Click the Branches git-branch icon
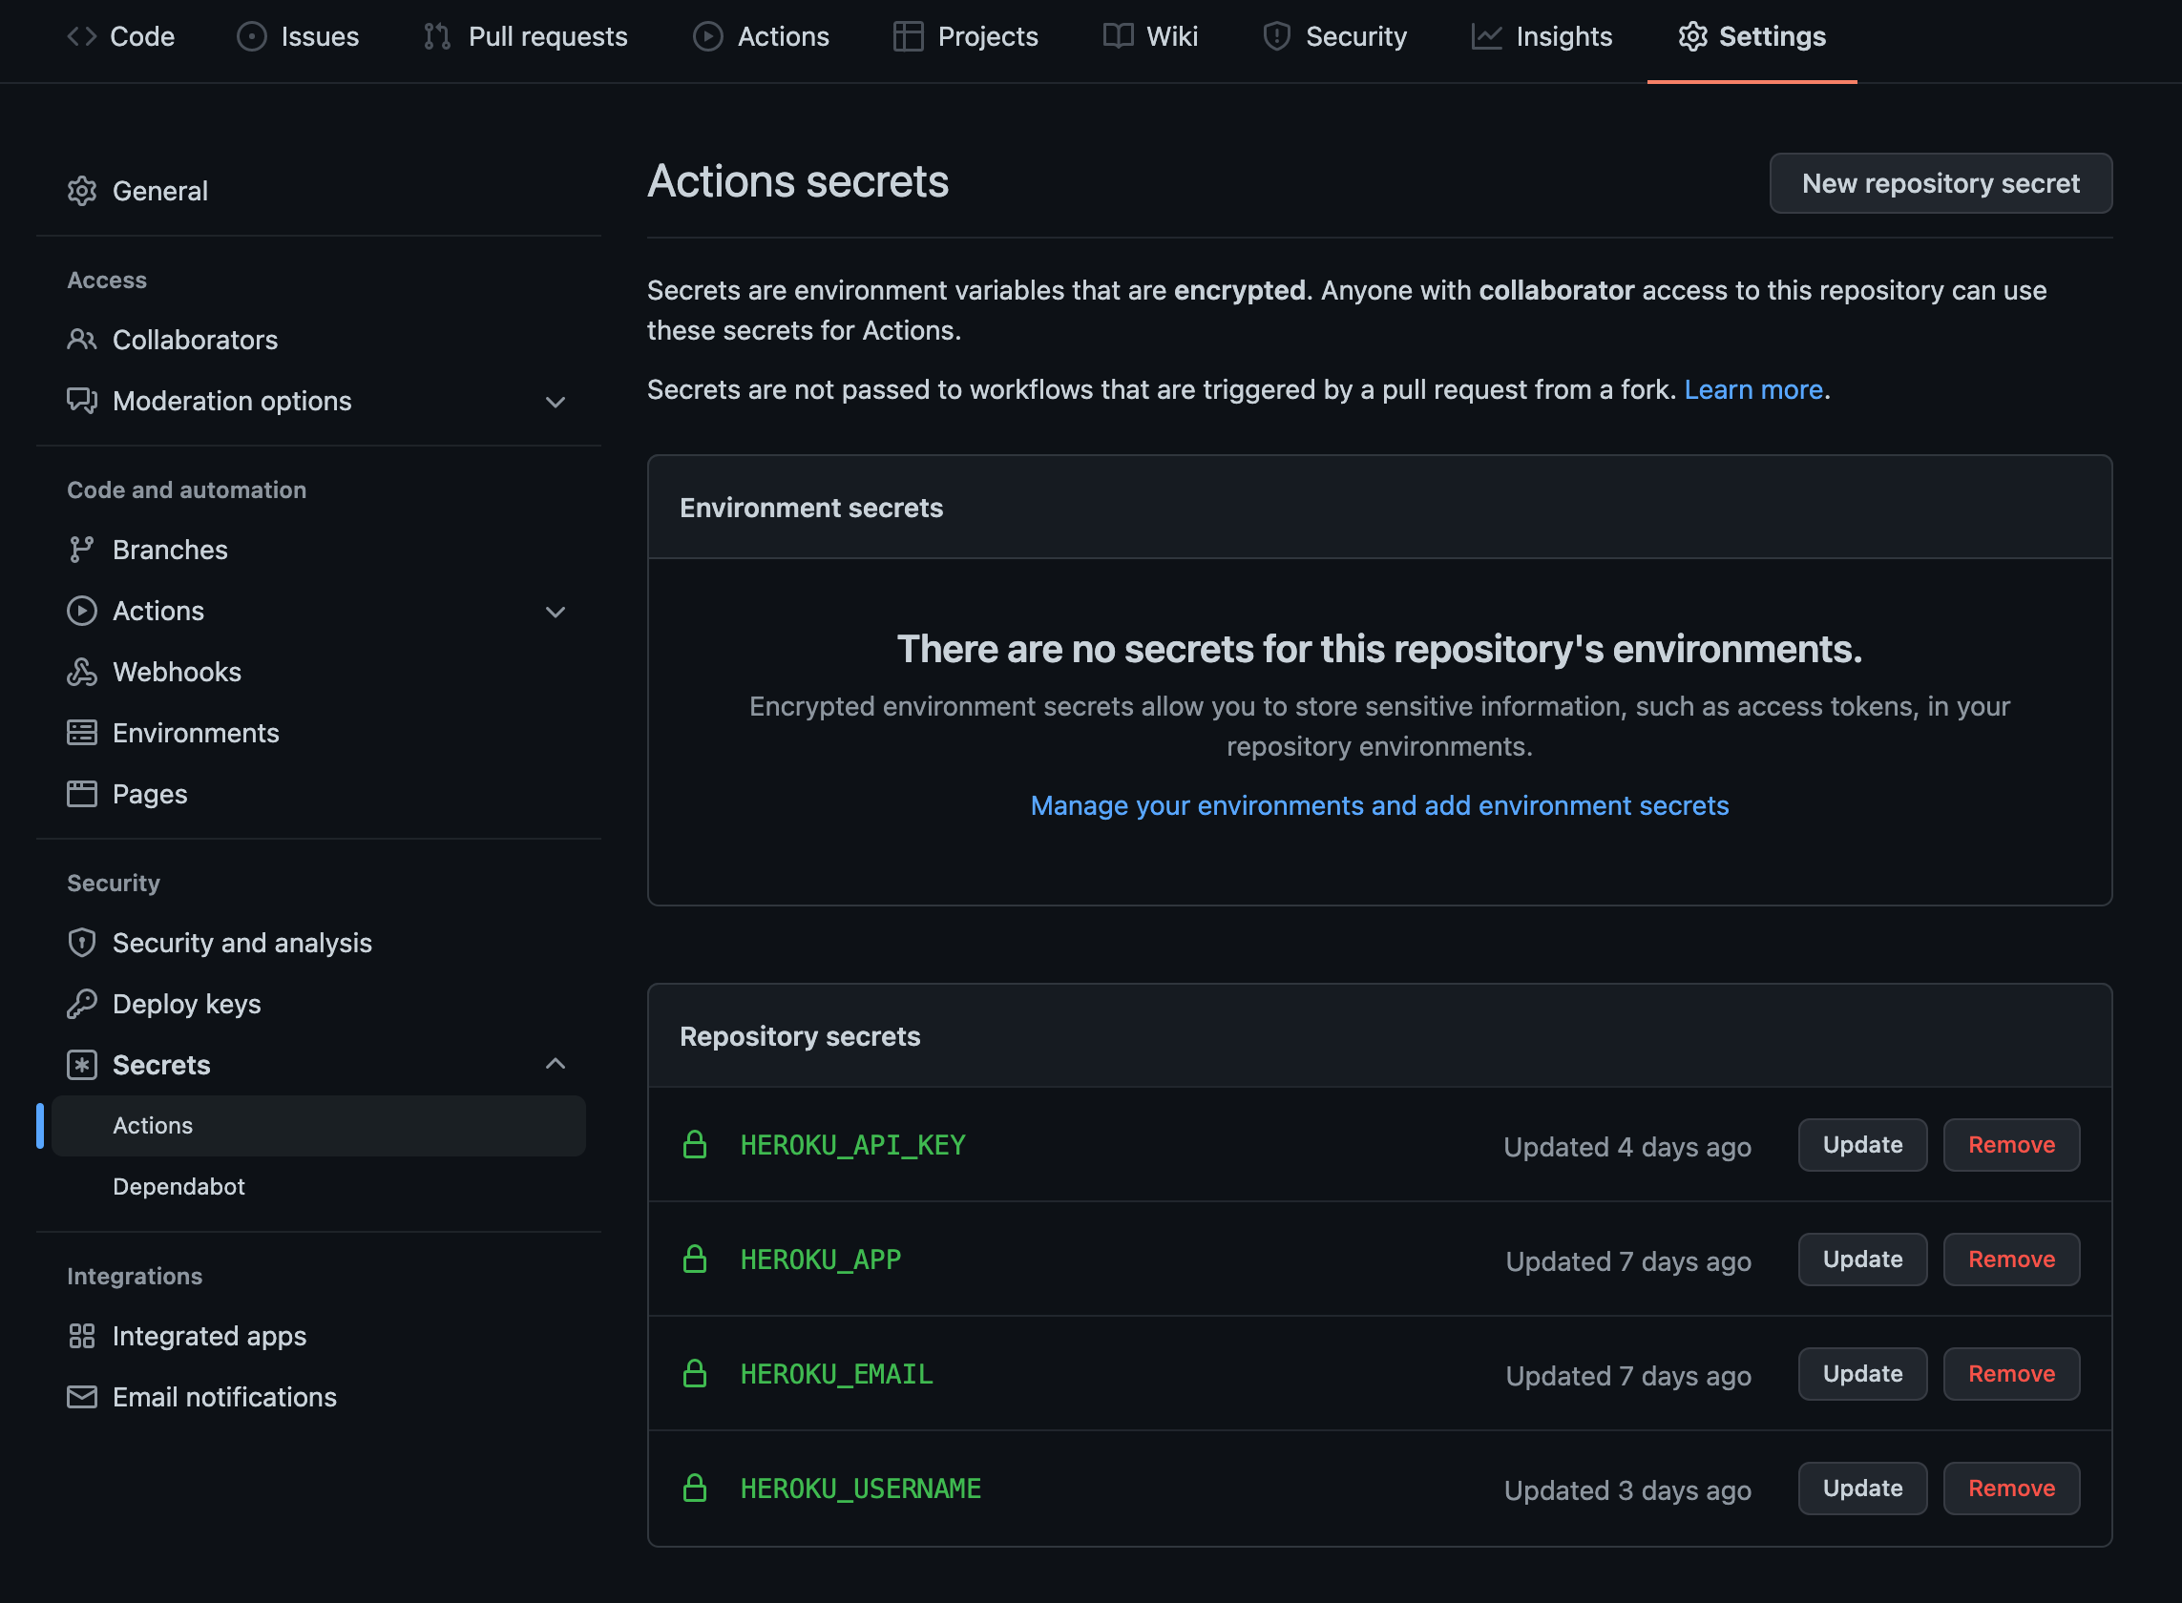 point(81,550)
